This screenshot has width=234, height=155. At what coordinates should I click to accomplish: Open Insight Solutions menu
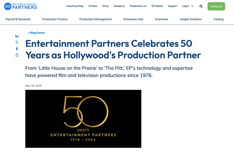coord(190,19)
